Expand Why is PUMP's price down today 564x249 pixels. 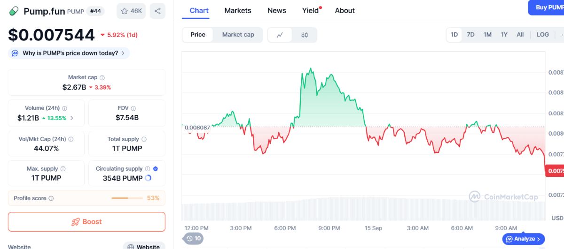(x=69, y=53)
